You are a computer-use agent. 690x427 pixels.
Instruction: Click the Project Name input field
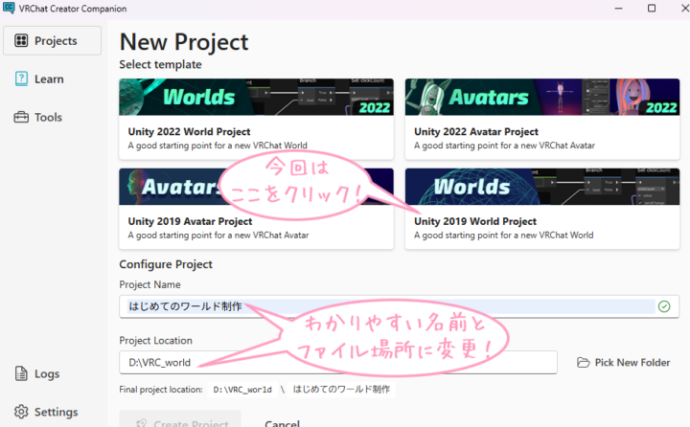pyautogui.click(x=399, y=306)
